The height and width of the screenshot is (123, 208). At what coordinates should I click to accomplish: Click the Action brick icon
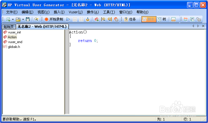[x=5, y=37]
